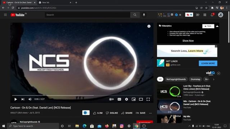The image size is (230, 129).
Task: Click the SHARE button
Action: [127, 113]
